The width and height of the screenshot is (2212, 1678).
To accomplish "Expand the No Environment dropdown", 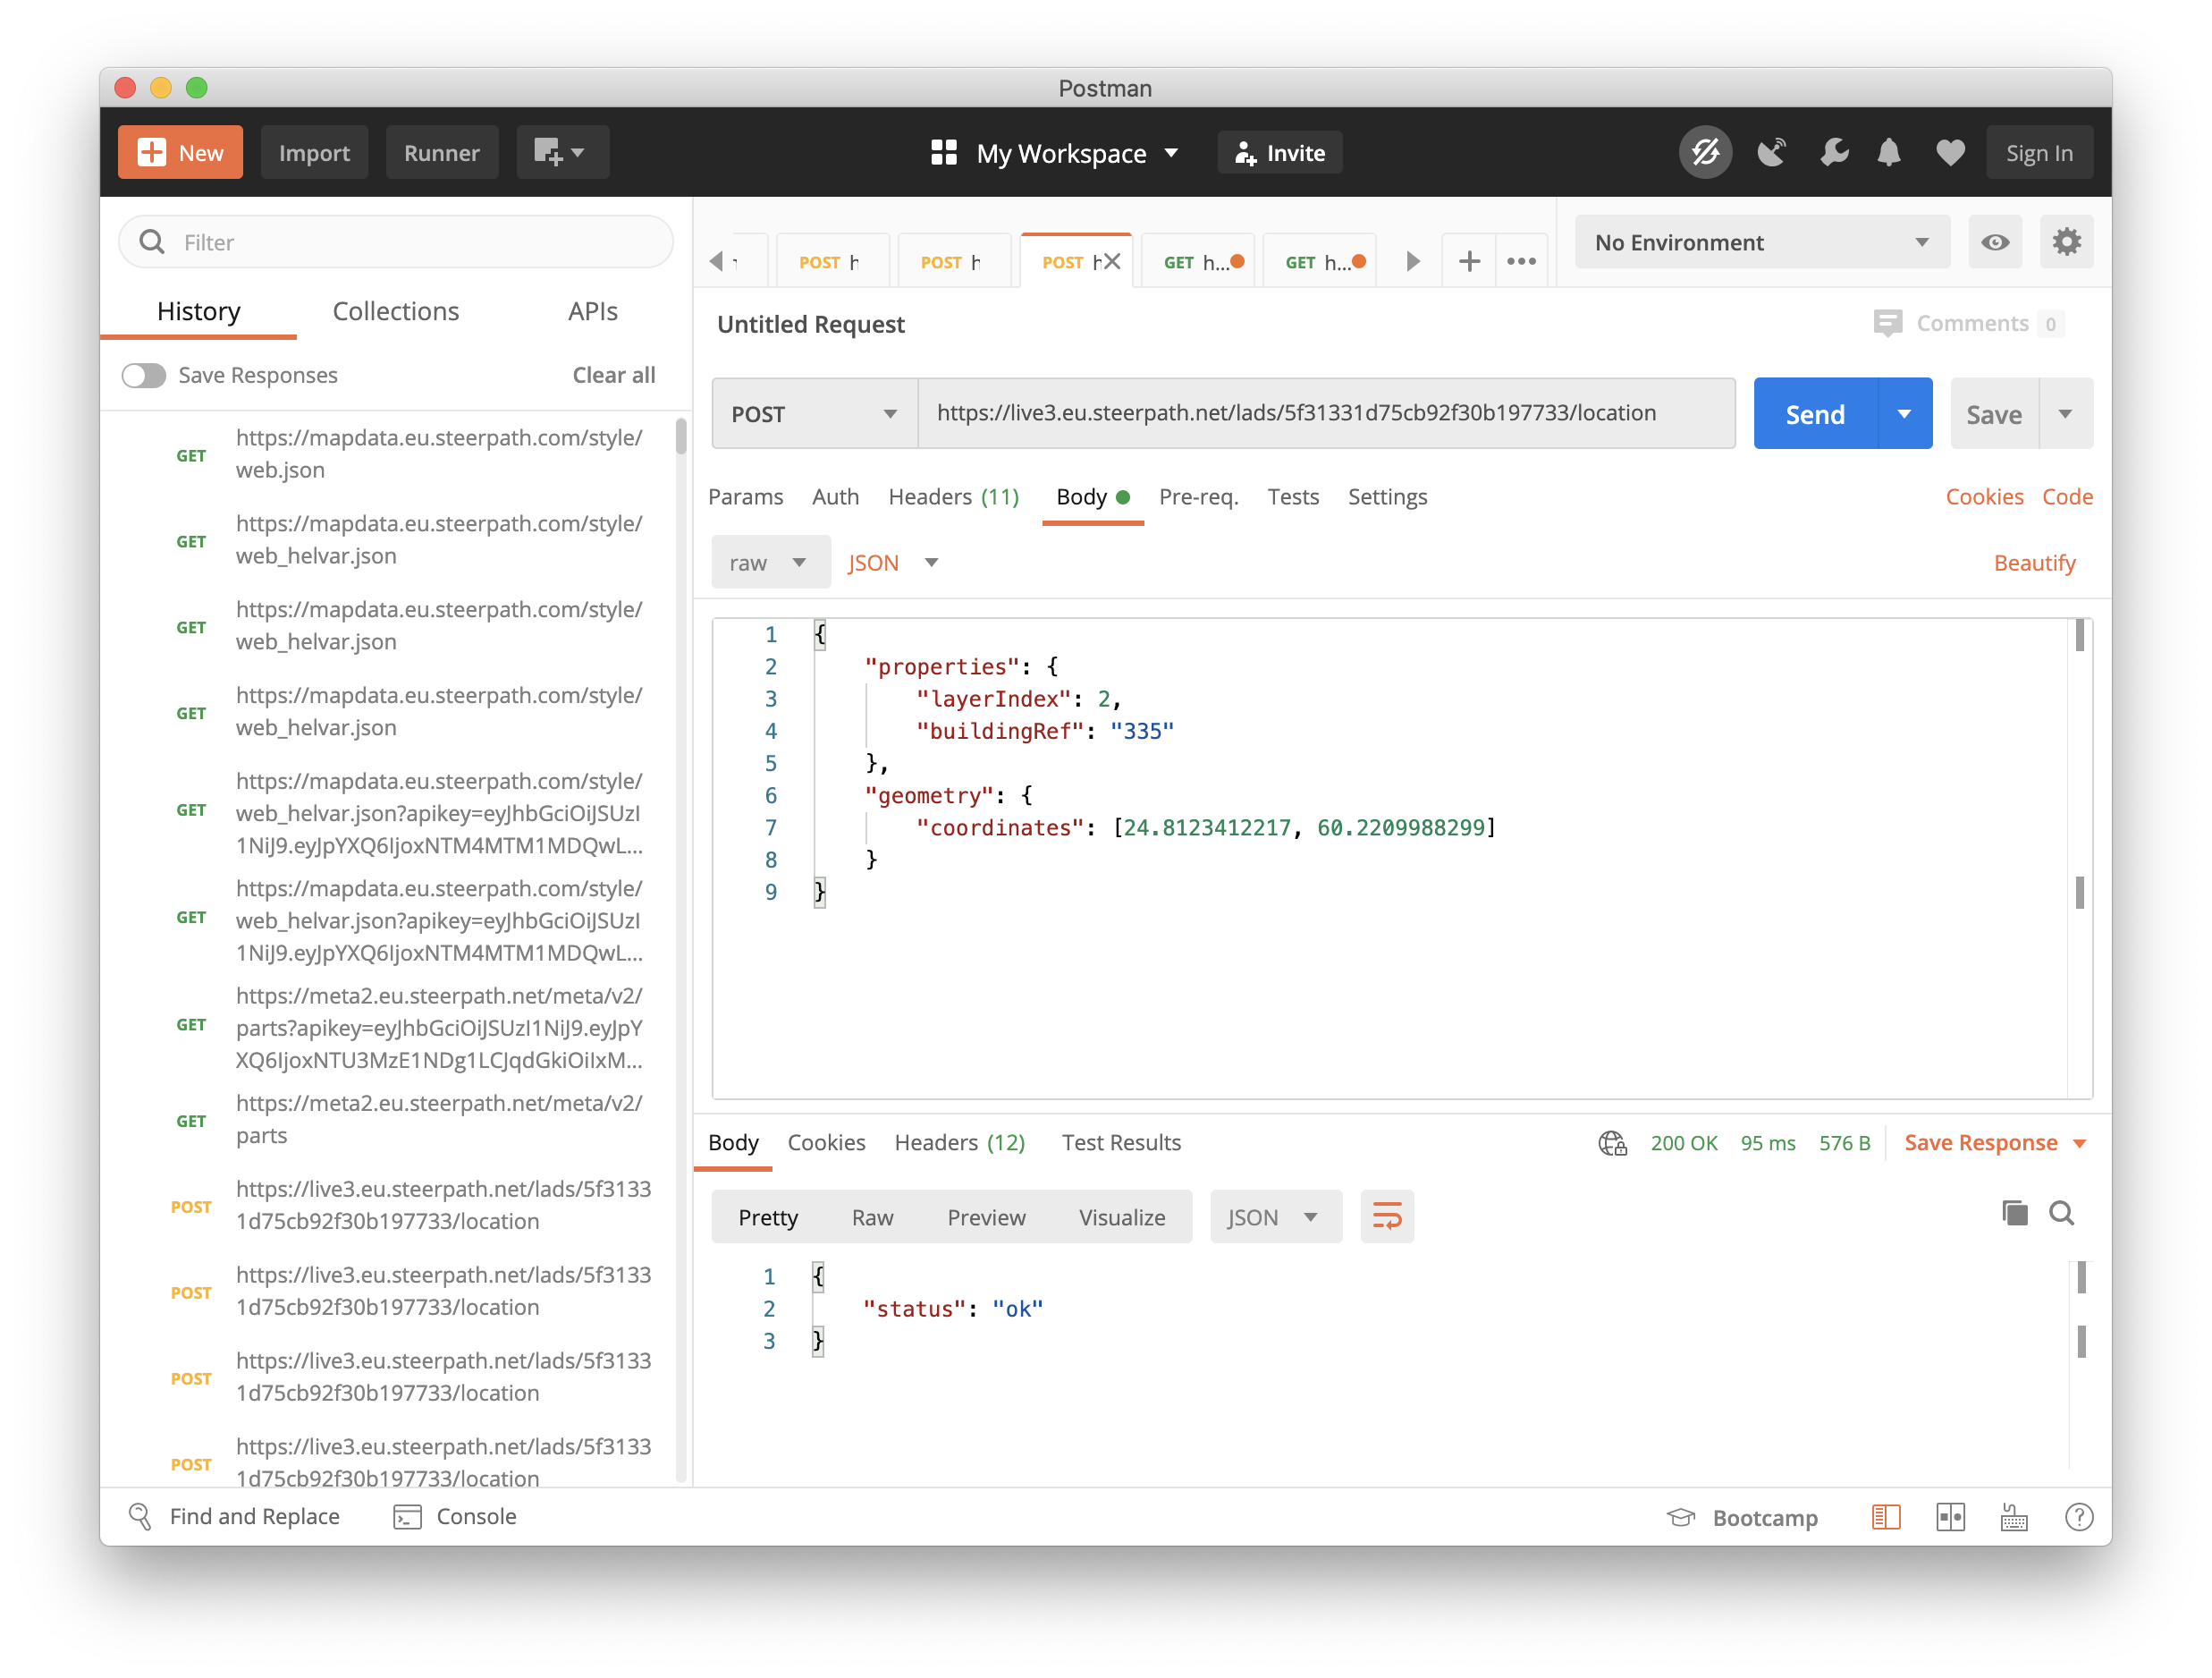I will pos(1761,242).
